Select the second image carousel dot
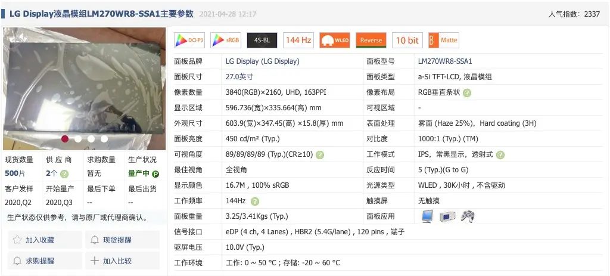610x276 pixels. pos(78,138)
